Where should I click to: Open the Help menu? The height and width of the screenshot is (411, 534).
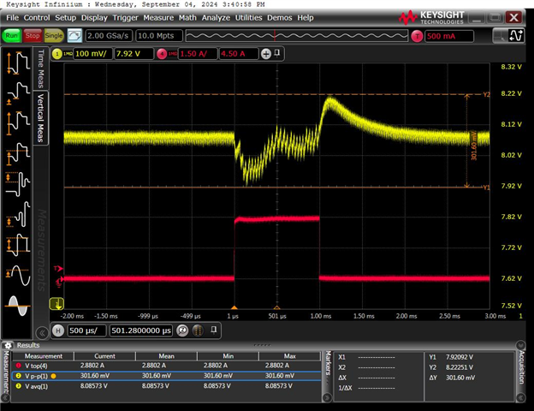(x=306, y=18)
